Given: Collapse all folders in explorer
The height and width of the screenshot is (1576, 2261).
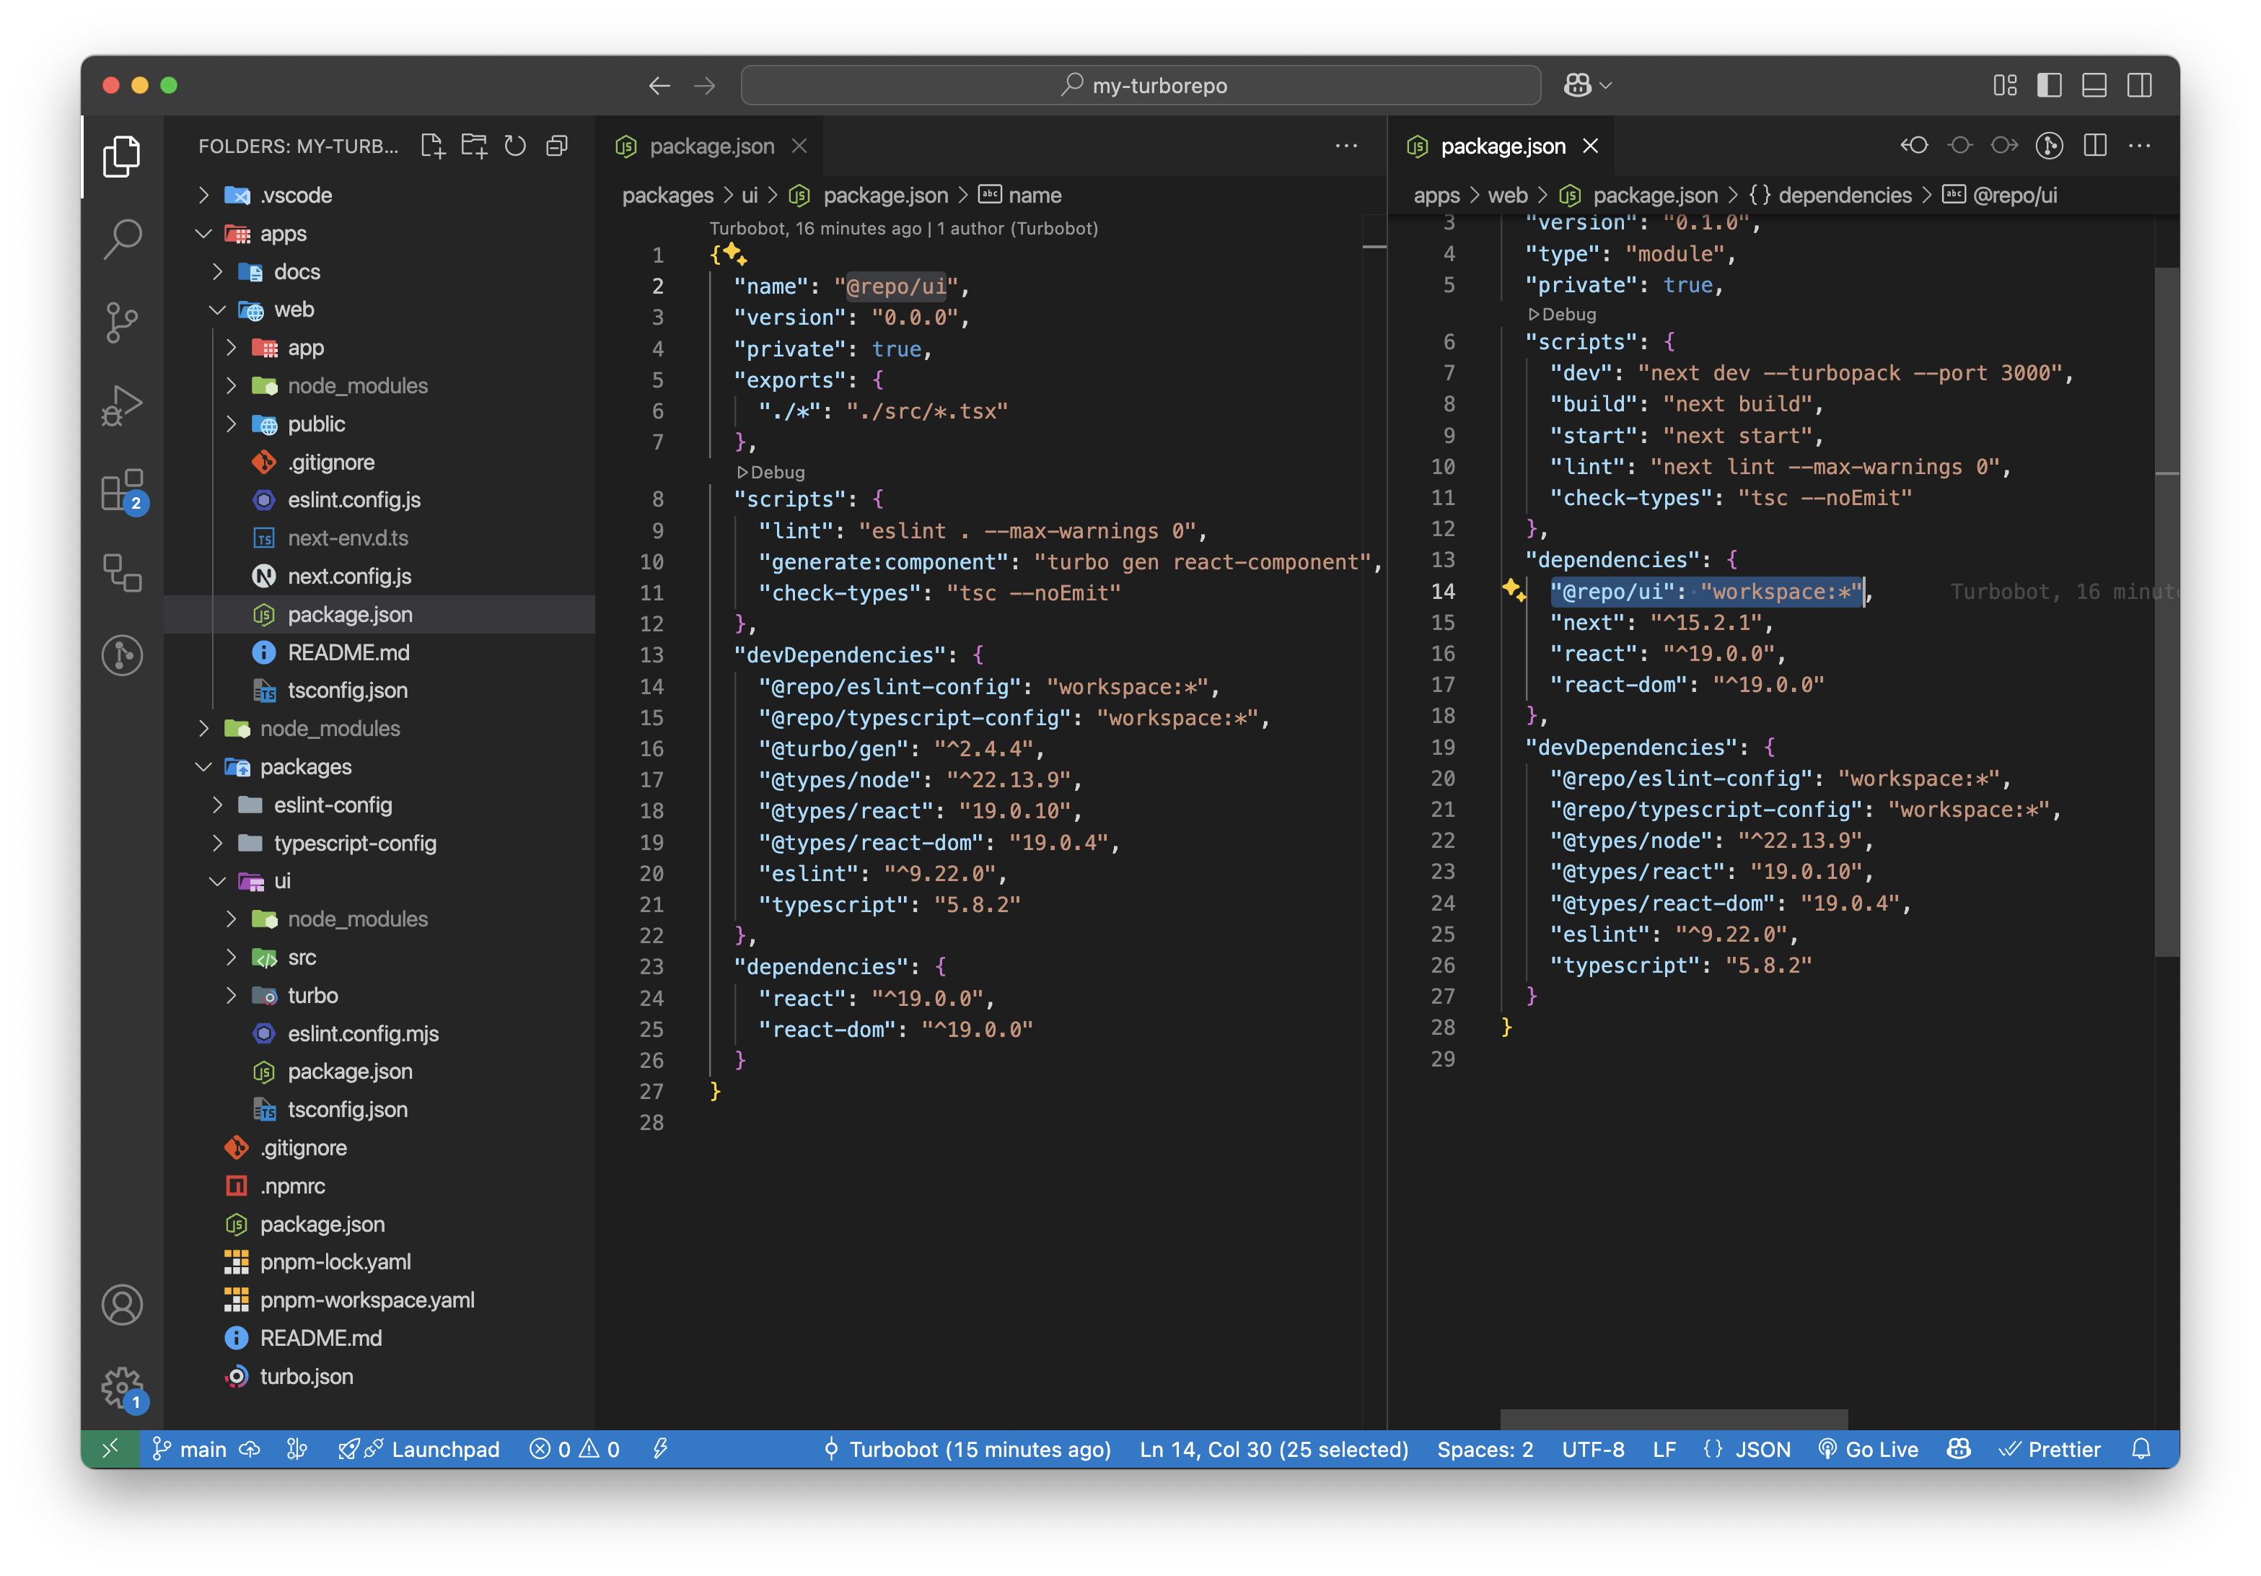Looking at the screenshot, I should 558,146.
